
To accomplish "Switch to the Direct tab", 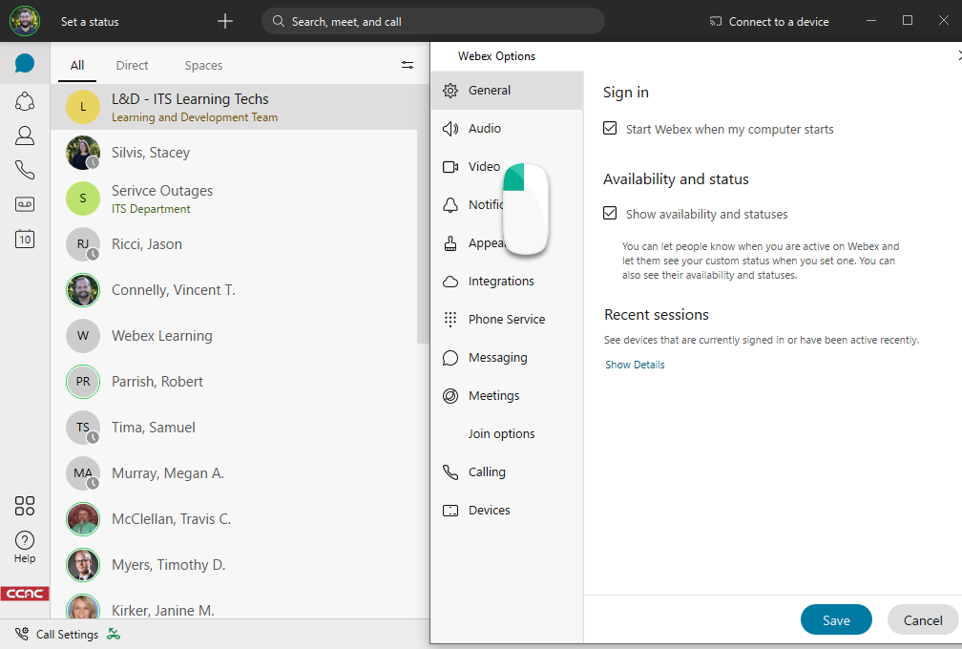I will click(132, 65).
